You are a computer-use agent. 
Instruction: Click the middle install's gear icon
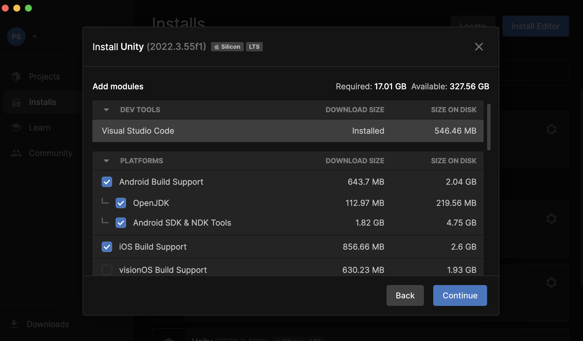point(551,219)
